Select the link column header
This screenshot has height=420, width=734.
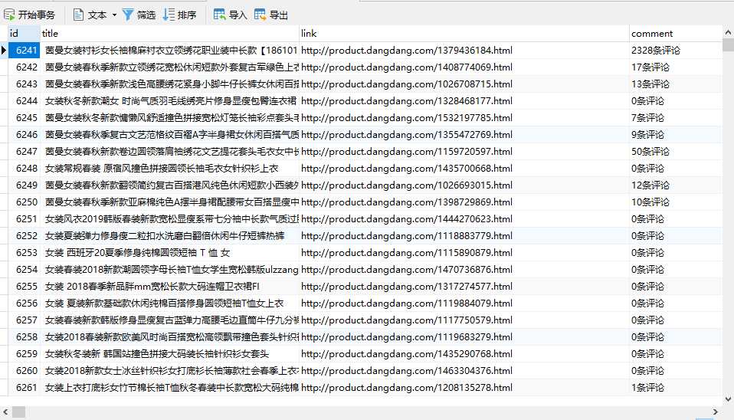pyautogui.click(x=464, y=33)
